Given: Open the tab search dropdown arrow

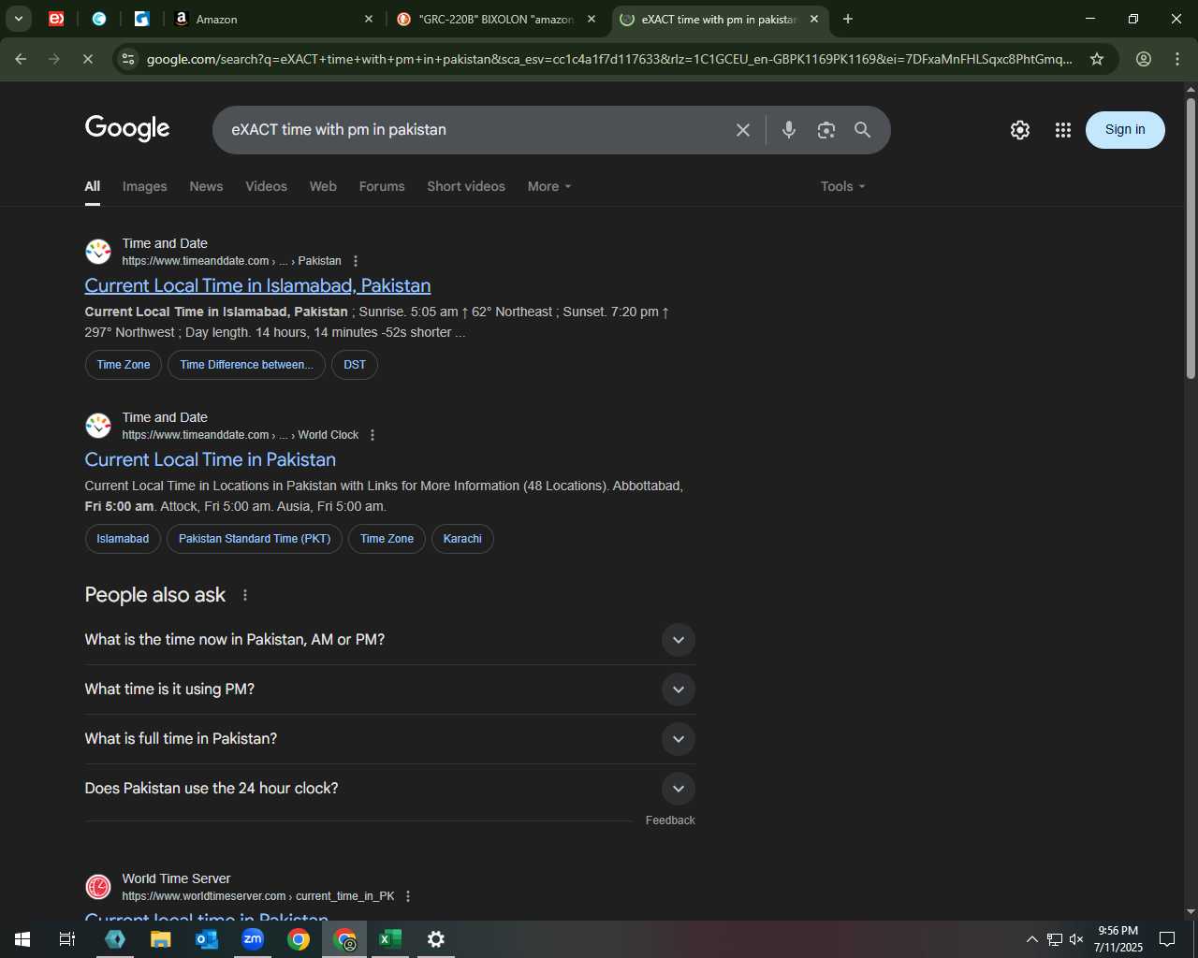Looking at the screenshot, I should [19, 19].
